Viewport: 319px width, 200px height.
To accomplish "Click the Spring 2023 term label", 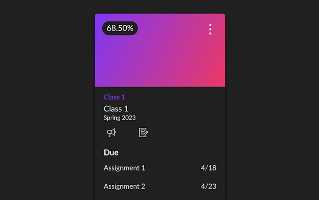I will 119,118.
